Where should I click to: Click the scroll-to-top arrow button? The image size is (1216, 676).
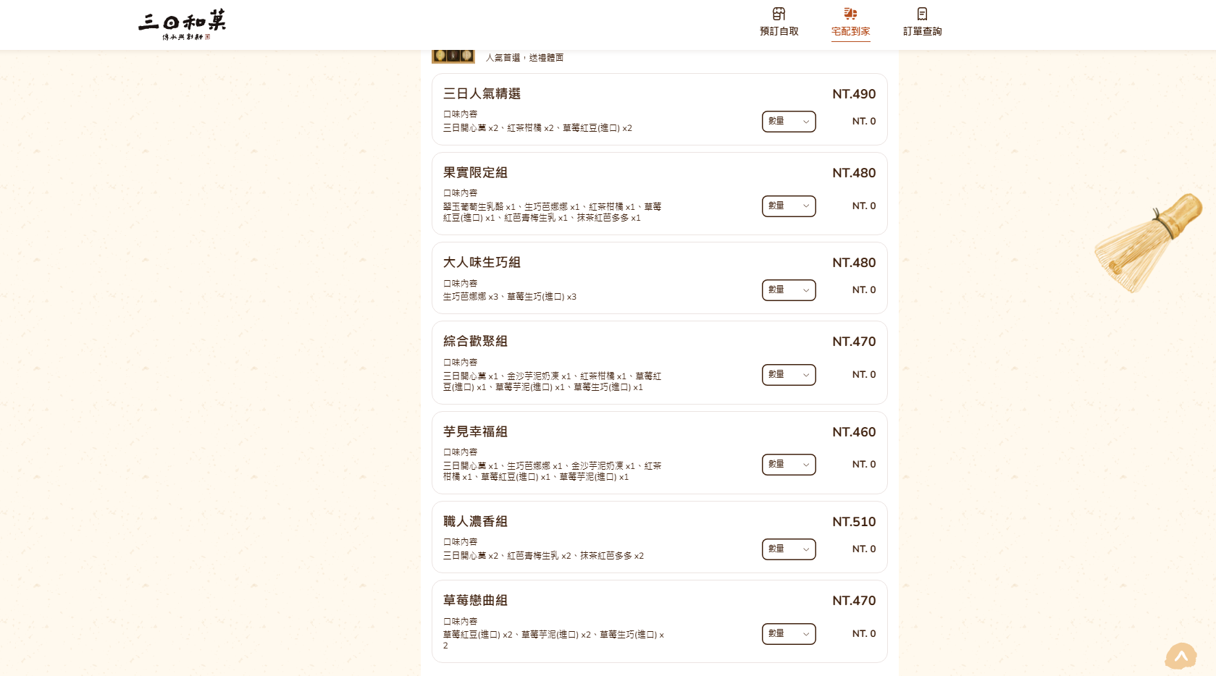1181,656
